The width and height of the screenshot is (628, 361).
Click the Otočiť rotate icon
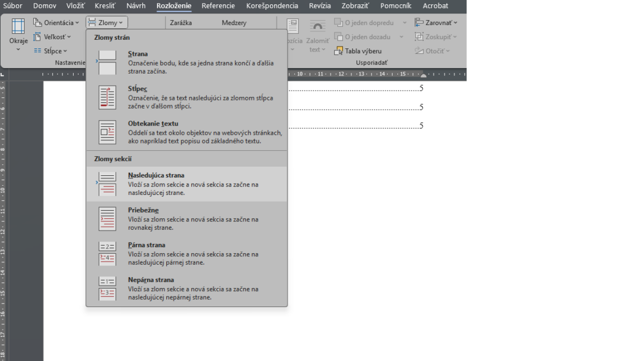coord(419,51)
